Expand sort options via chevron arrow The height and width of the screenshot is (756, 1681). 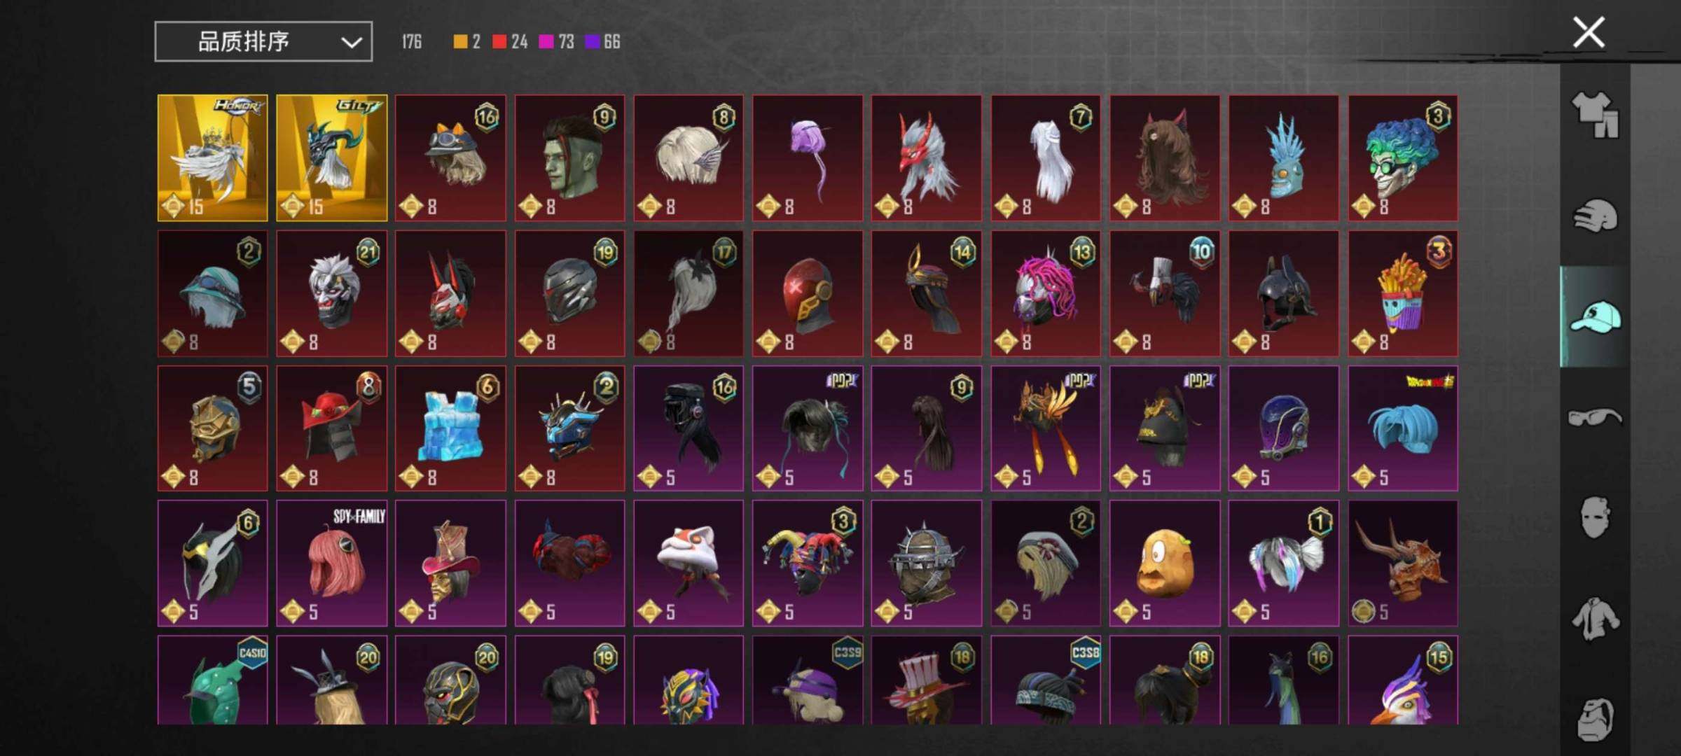tap(352, 43)
